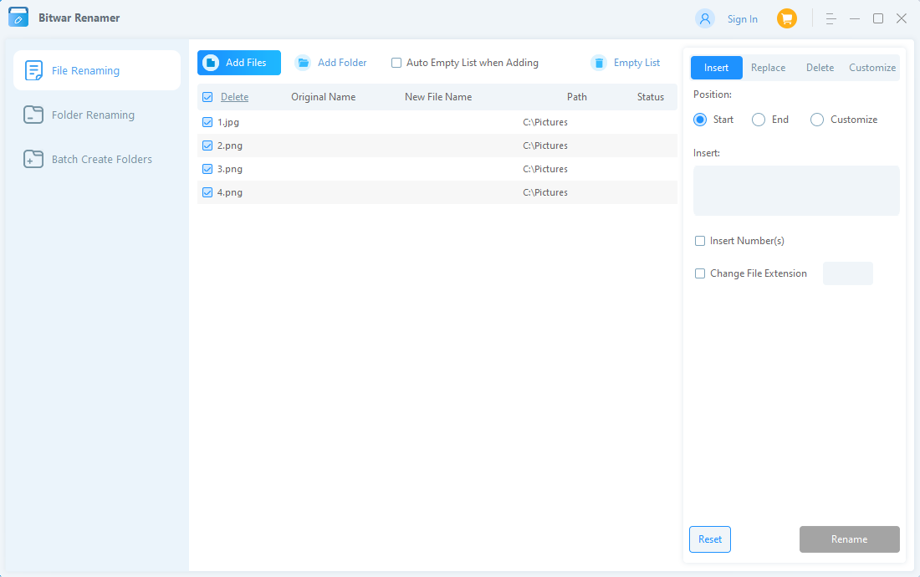Select the End position radio button

click(759, 120)
